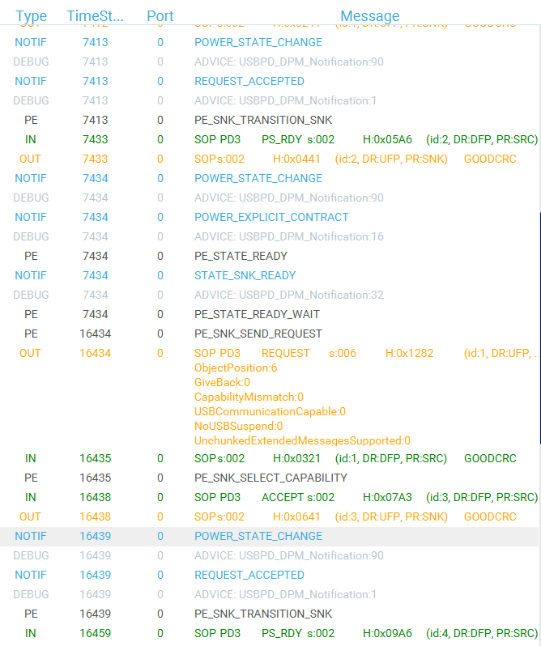Viewport: 541px width, 646px height.
Task: Select PS_RDY message with header H:0x09A6
Action: (x=269, y=633)
